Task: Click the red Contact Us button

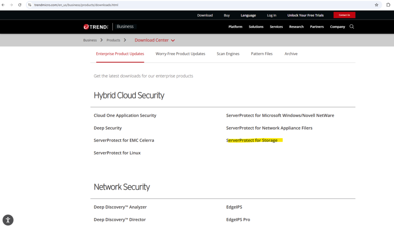Action: pos(344,15)
